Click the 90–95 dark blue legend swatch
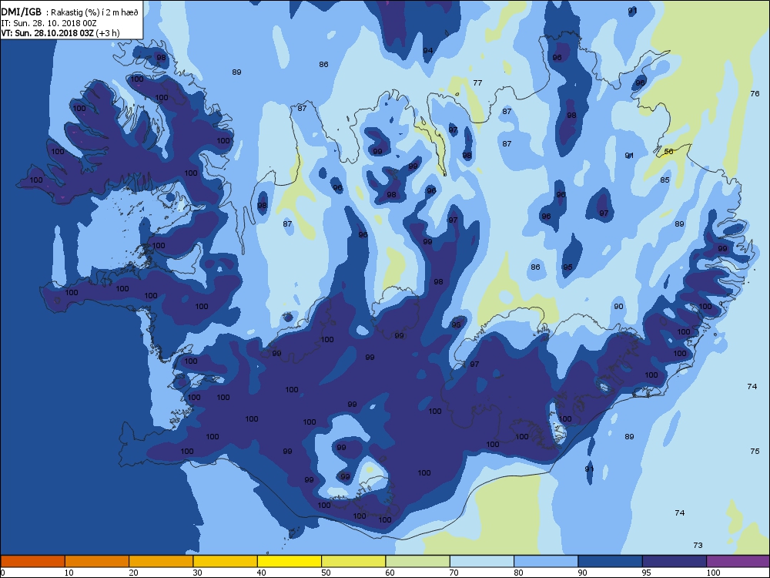This screenshot has height=578, width=770. pyautogui.click(x=611, y=561)
